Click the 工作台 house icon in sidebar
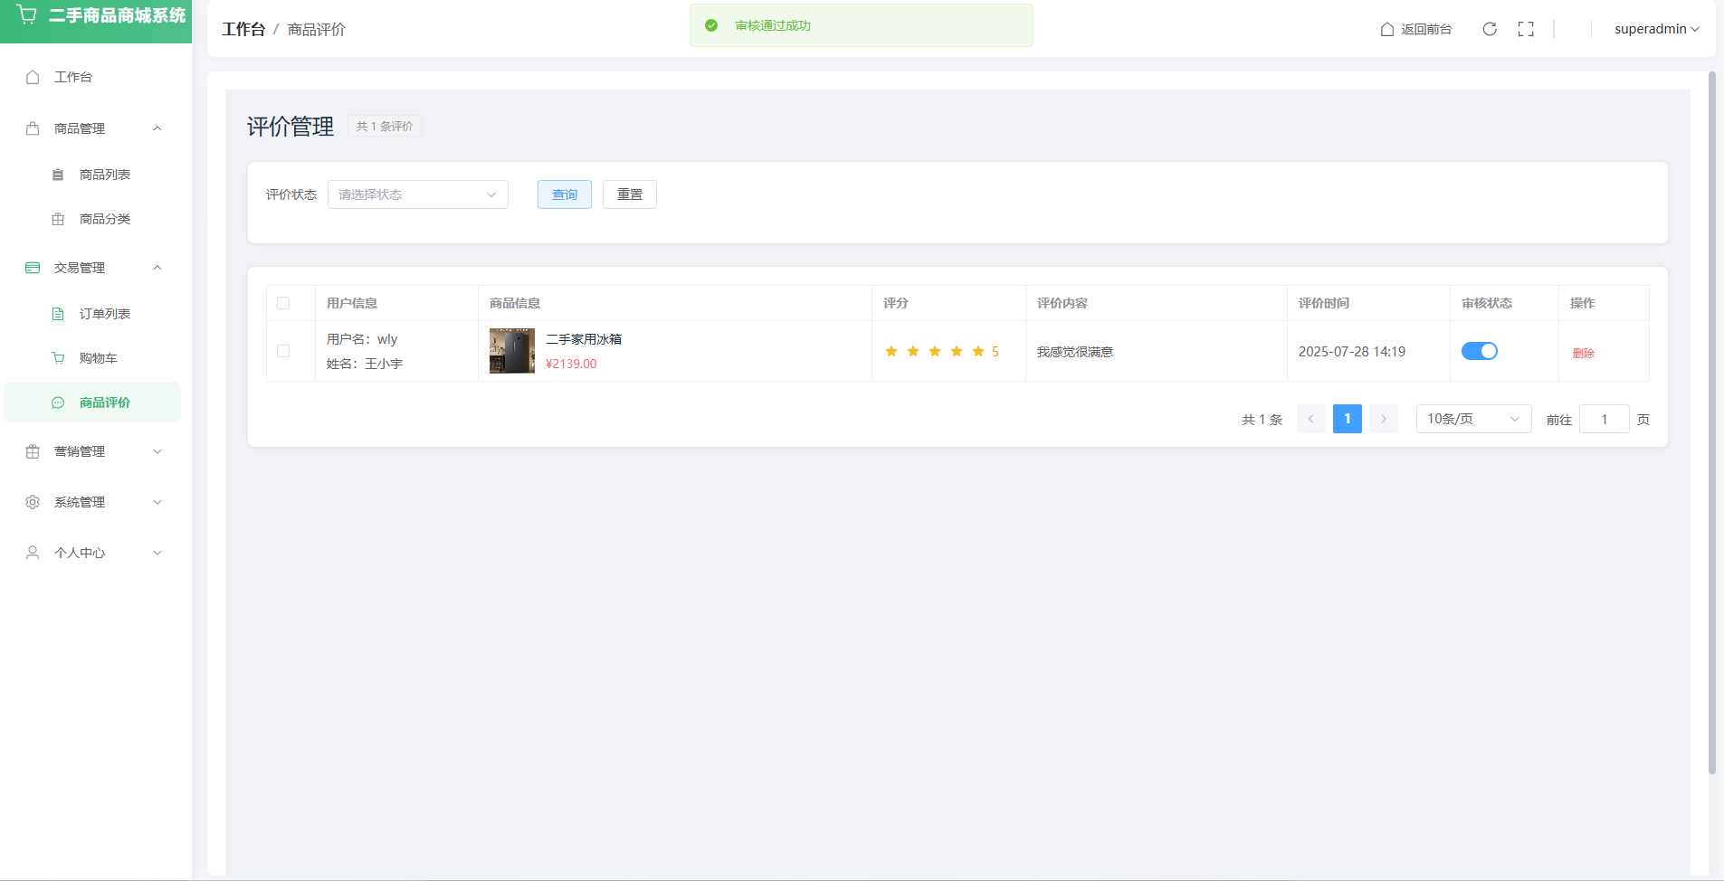1724x881 pixels. click(33, 77)
